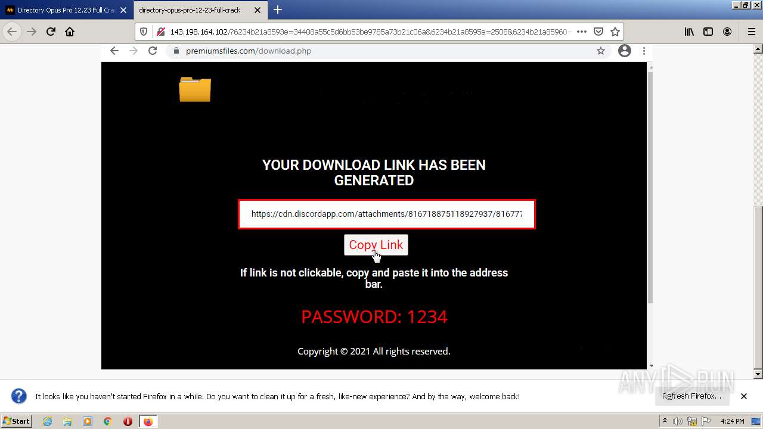This screenshot has width=763, height=429.
Task: Reload the page in Firefox toolbar
Action: [x=51, y=32]
